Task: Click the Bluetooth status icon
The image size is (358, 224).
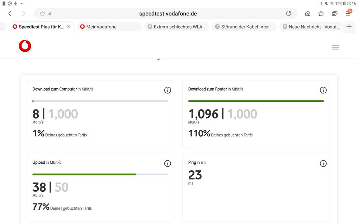Action: (x=321, y=4)
